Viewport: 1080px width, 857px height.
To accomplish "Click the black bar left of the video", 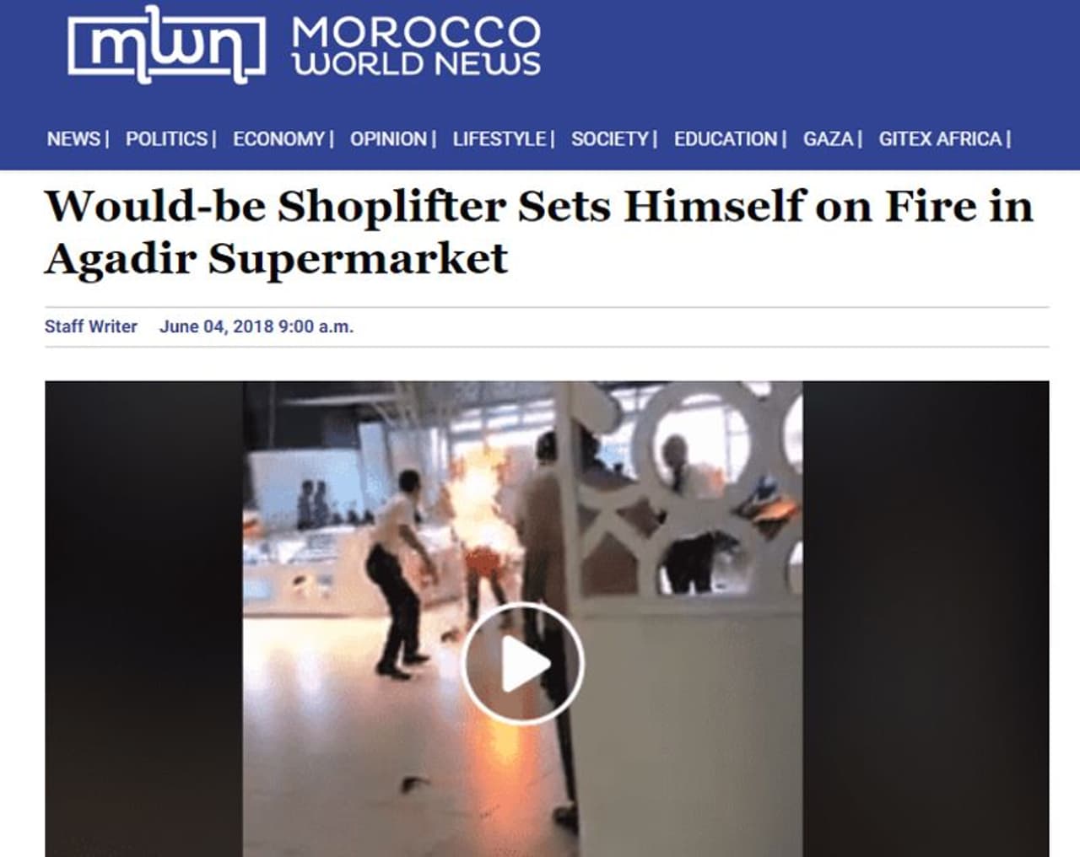I will click(143, 618).
